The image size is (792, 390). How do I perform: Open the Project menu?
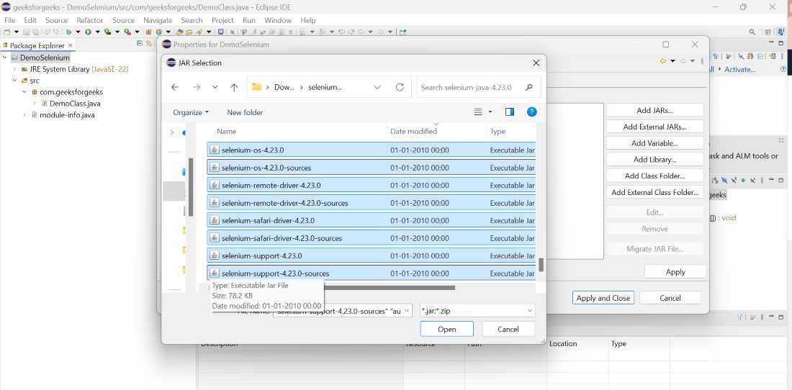tap(222, 20)
